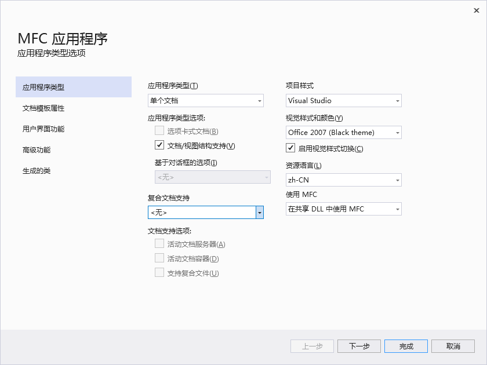This screenshot has width=487, height=365.
Task: Click the 完成 button to finish
Action: click(406, 346)
